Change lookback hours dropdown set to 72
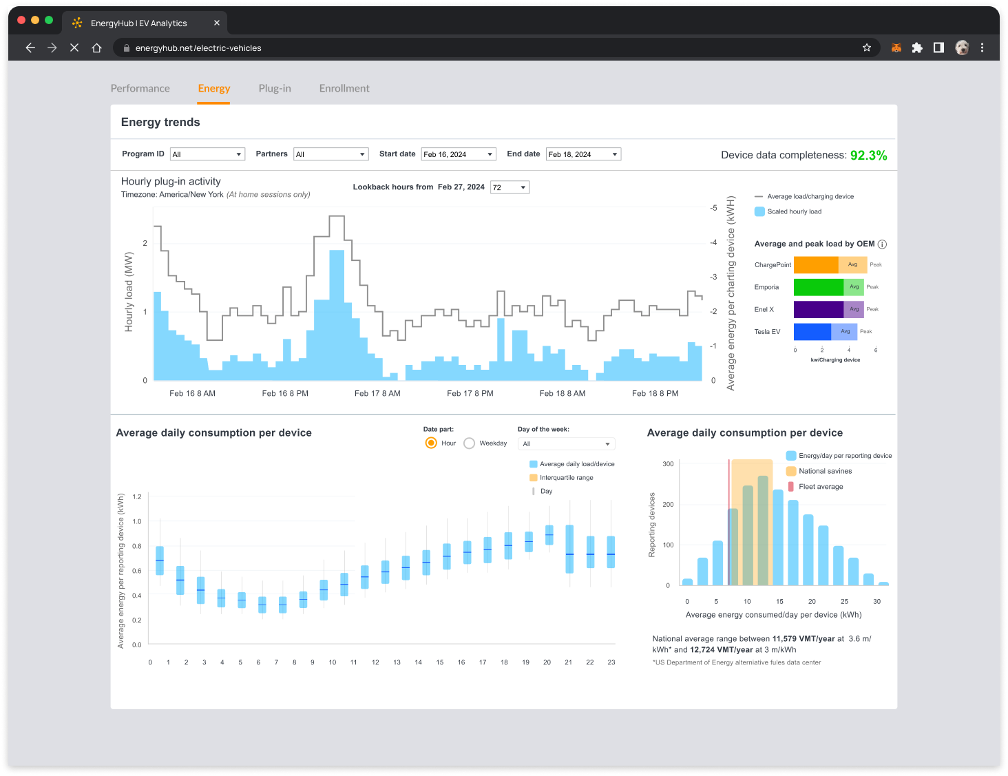Image resolution: width=1008 pixels, height=776 pixels. [x=510, y=187]
